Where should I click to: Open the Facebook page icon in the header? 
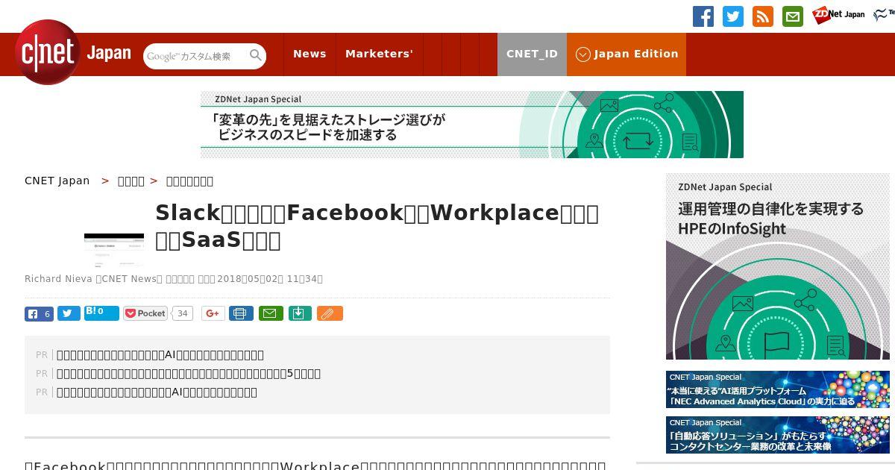(x=703, y=16)
